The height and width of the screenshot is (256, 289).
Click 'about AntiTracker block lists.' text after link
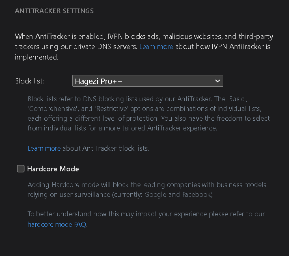pos(106,148)
